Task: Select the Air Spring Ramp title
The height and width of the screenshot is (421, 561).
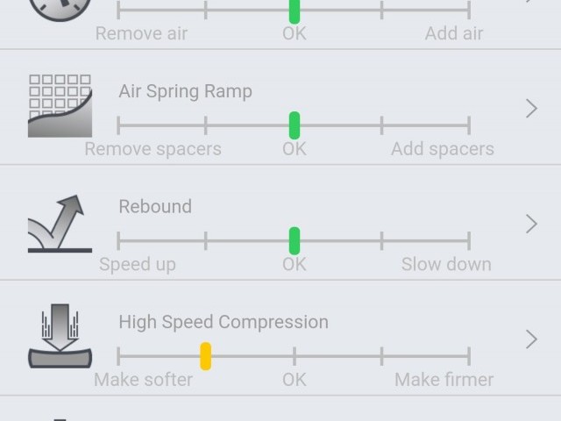Action: pyautogui.click(x=185, y=91)
